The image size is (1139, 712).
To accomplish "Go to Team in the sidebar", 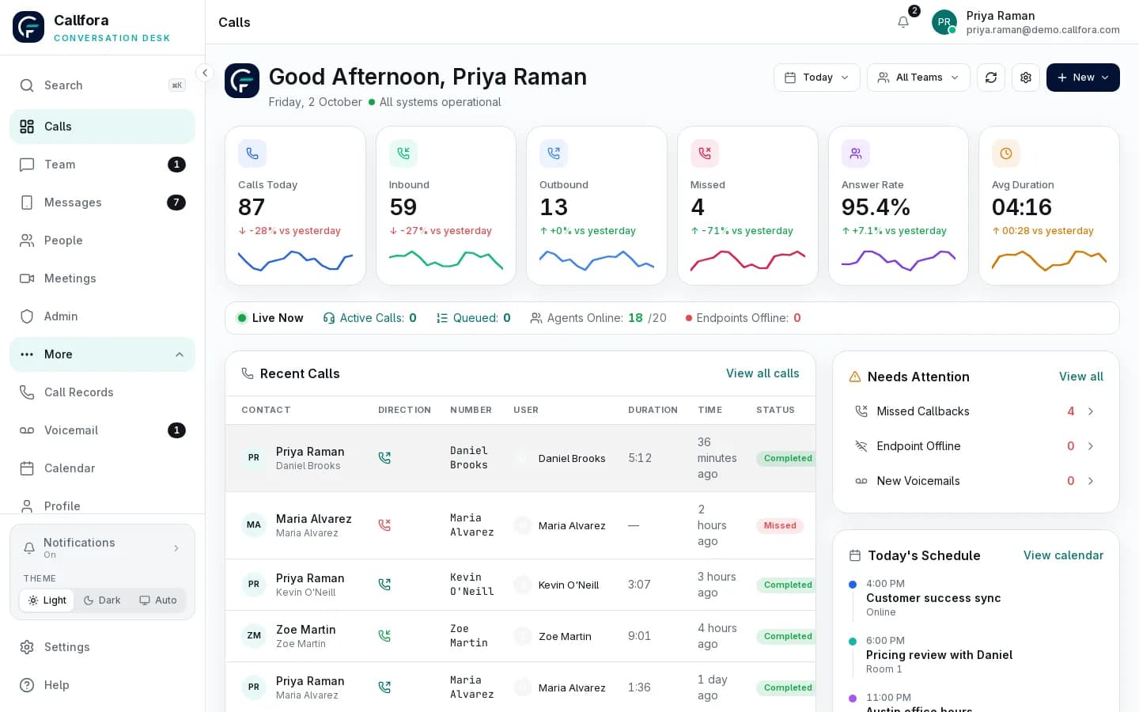I will (x=102, y=165).
